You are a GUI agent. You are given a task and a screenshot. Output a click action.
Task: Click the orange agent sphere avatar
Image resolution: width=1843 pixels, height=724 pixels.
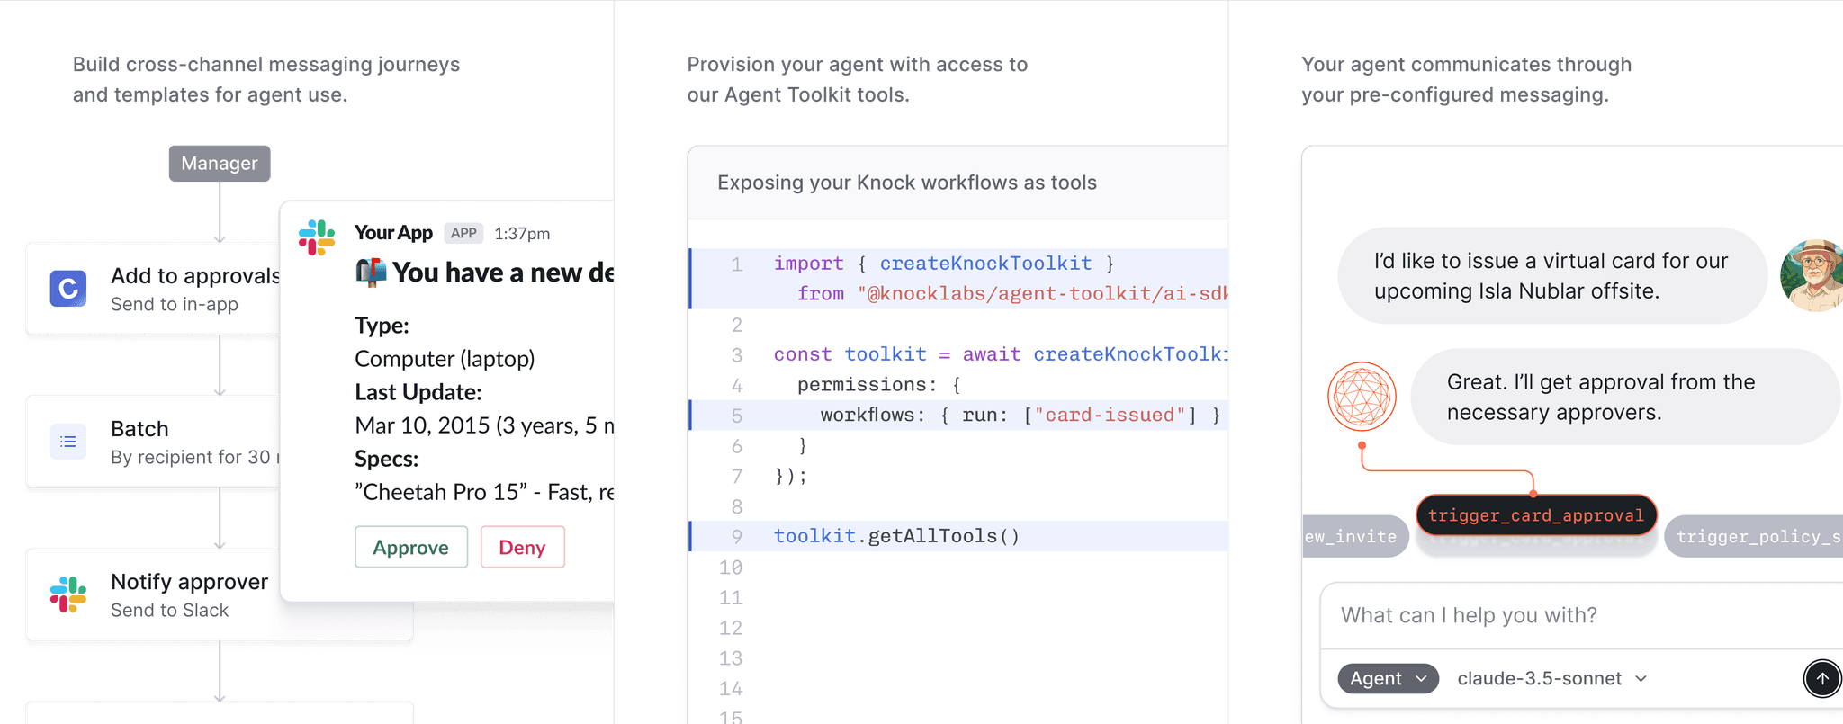(1362, 397)
